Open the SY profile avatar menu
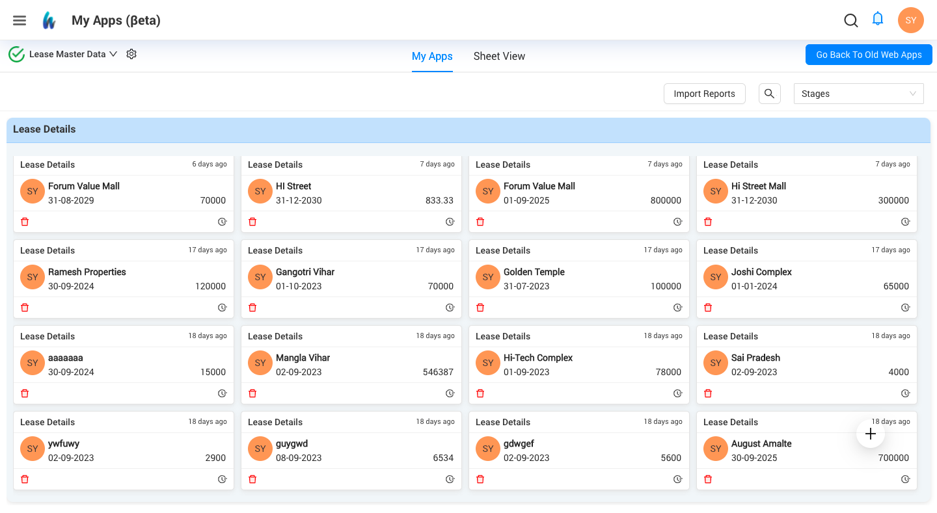Screen dimensions: 937x513 pyautogui.click(x=910, y=20)
